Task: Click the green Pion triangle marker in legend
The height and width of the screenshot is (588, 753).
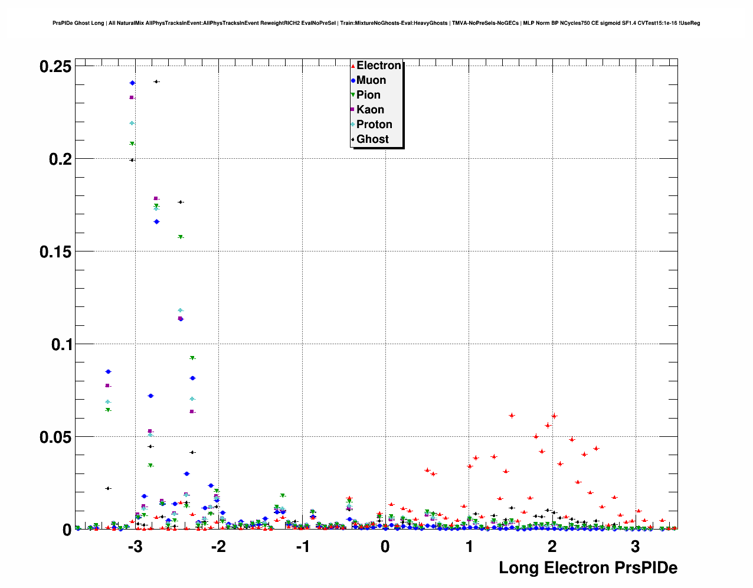Action: (x=353, y=95)
